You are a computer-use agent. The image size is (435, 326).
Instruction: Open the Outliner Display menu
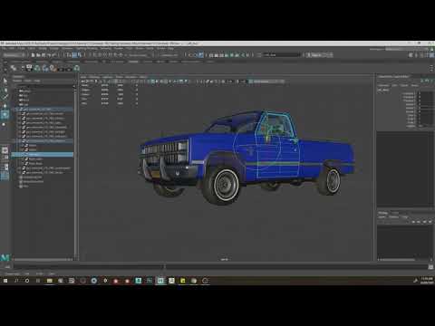[17, 81]
